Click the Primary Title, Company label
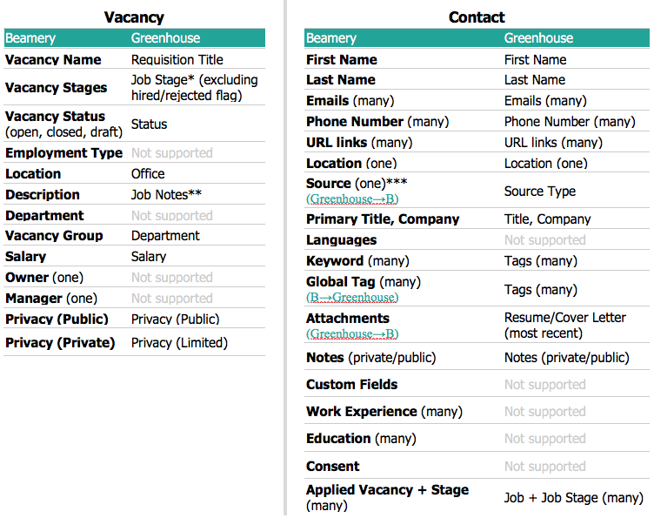This screenshot has width=654, height=518. click(383, 219)
